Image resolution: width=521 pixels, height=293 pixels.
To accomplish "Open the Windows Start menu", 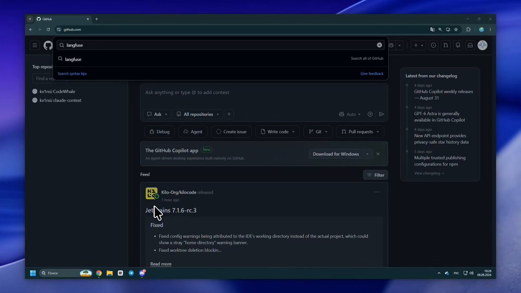I will (x=33, y=273).
